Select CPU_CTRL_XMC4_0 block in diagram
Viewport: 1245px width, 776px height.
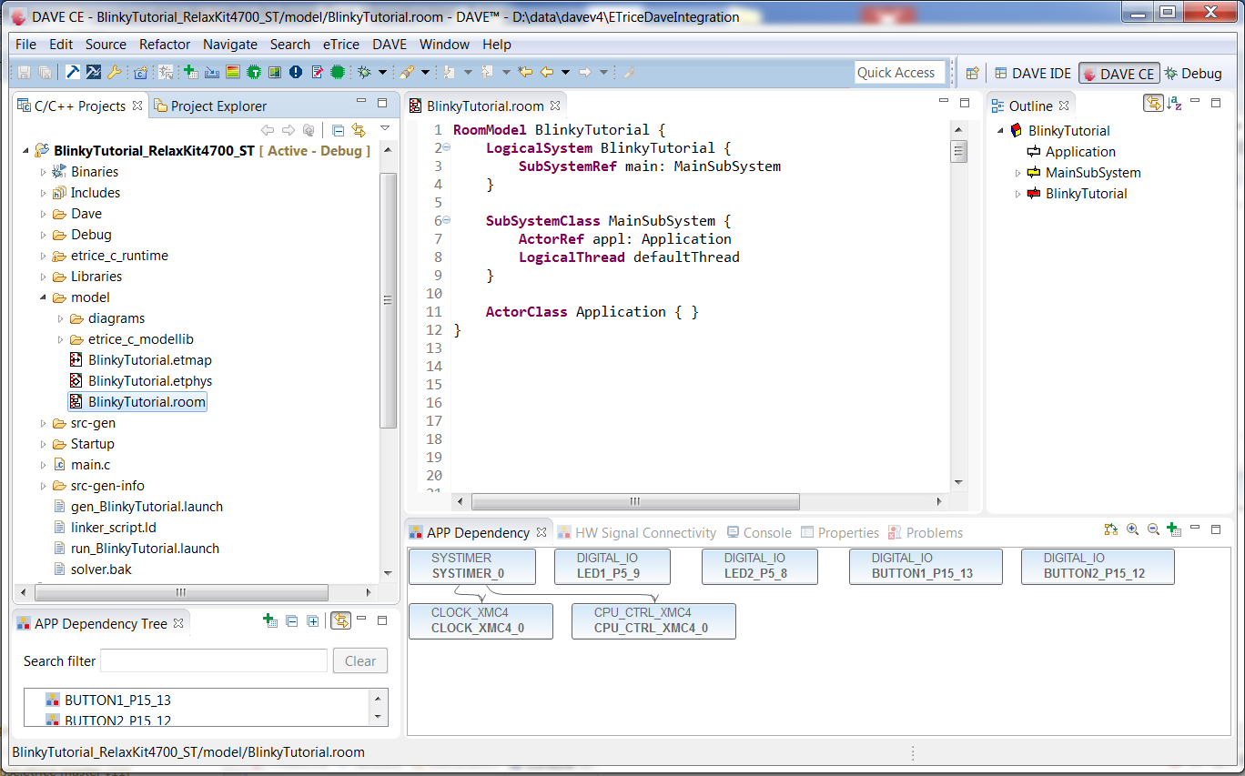point(653,620)
